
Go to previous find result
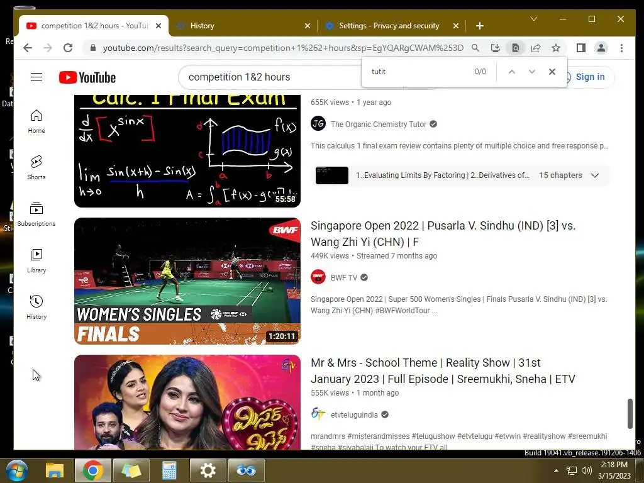coord(512,72)
